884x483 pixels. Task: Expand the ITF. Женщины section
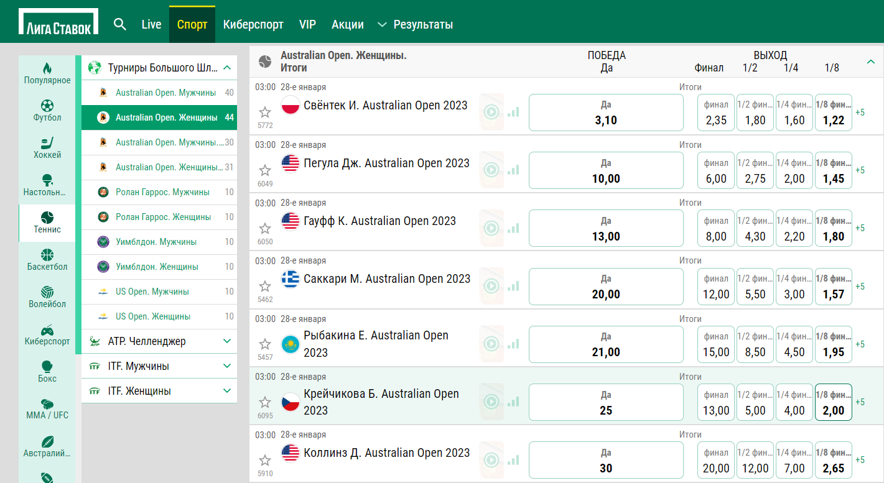227,391
